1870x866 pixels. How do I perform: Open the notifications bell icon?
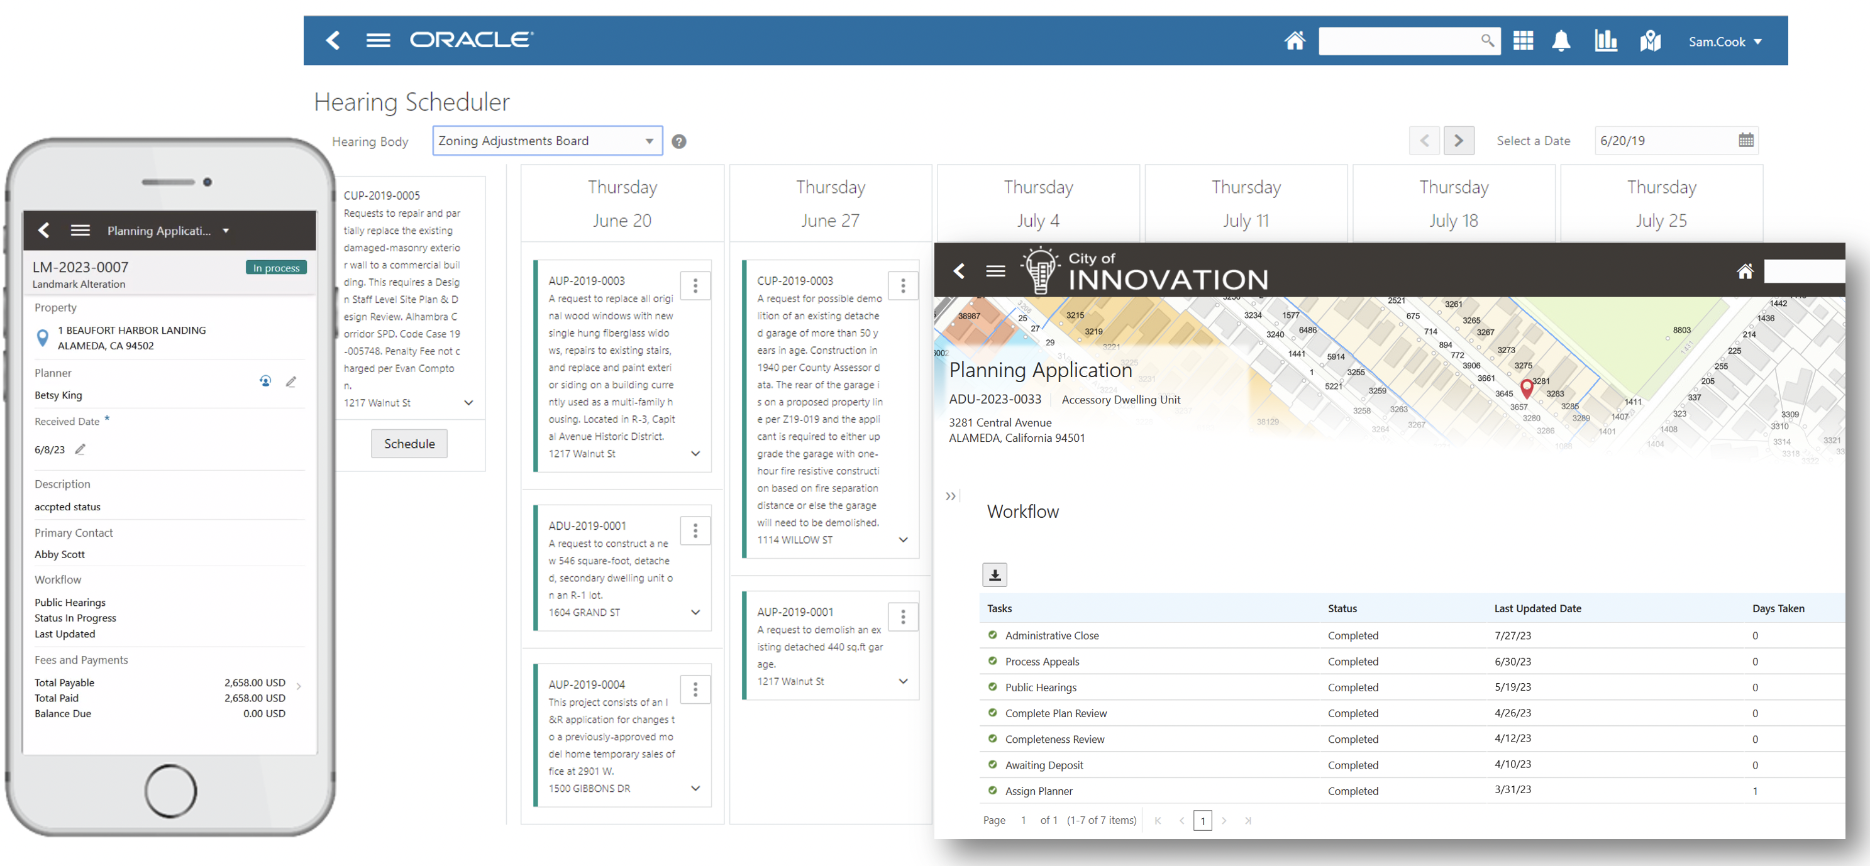[1561, 41]
